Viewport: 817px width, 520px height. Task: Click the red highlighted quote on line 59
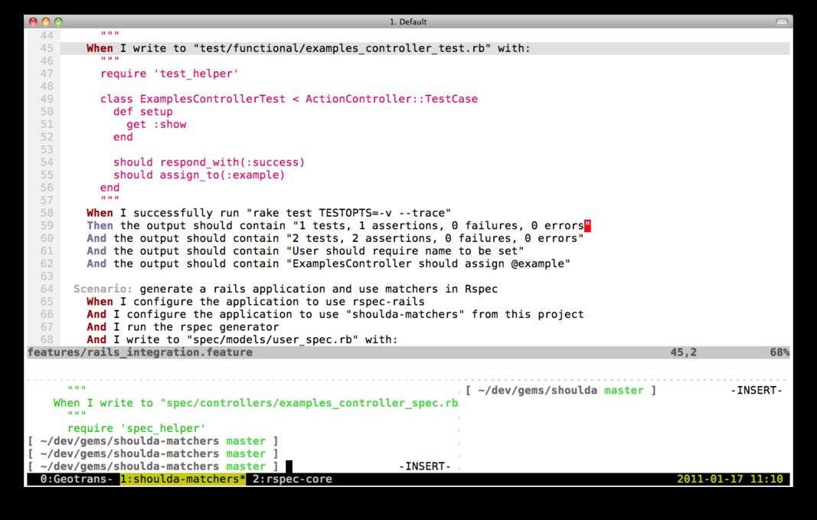587,226
